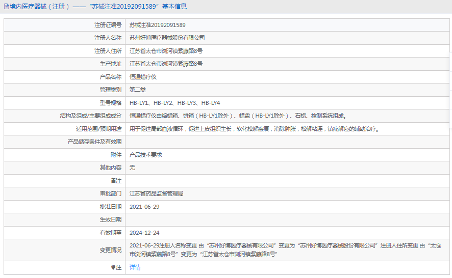This screenshot has width=452, height=278.
Task: Click the 附件 label
Action: (x=116, y=155)
